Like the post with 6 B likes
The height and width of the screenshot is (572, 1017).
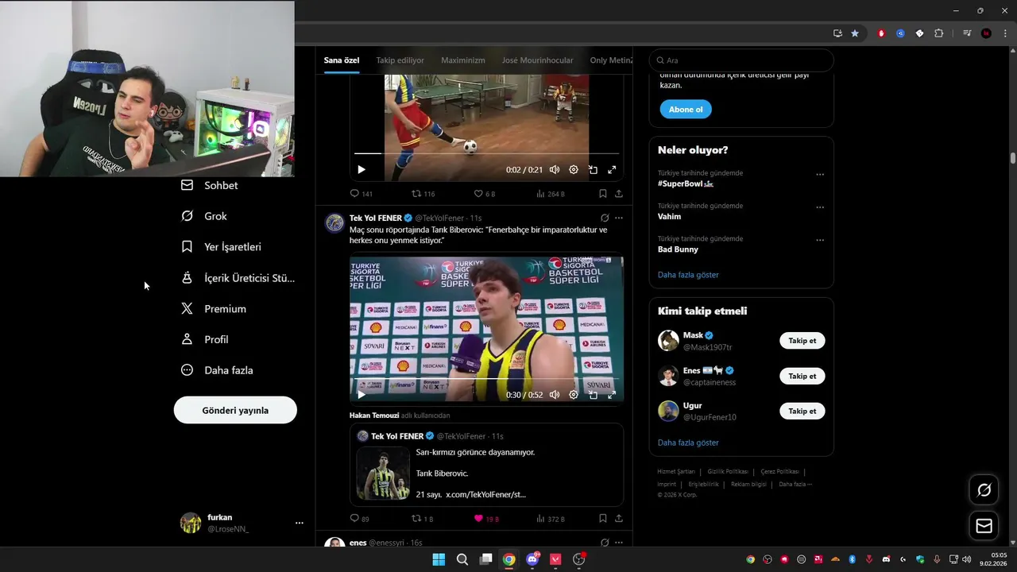click(485, 194)
